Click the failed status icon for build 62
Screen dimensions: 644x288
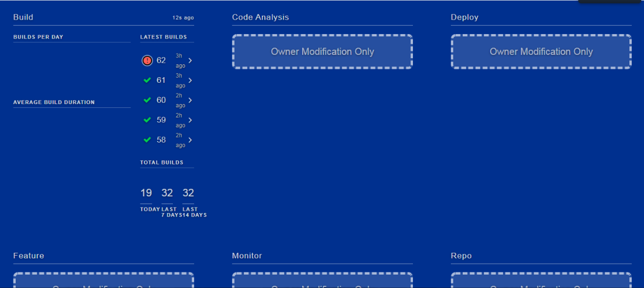pyautogui.click(x=147, y=61)
